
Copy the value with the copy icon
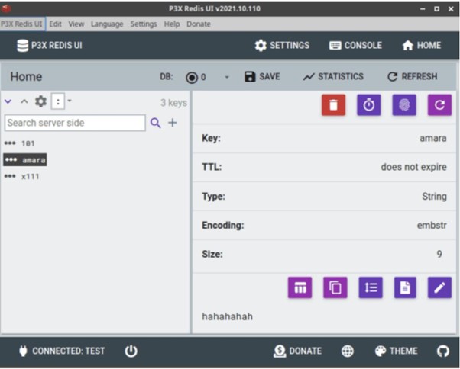[335, 287]
